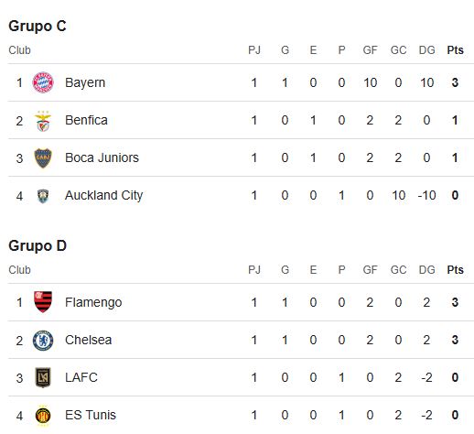Click the Auckland City crest icon
The width and height of the screenshot is (474, 434).
pos(43,196)
